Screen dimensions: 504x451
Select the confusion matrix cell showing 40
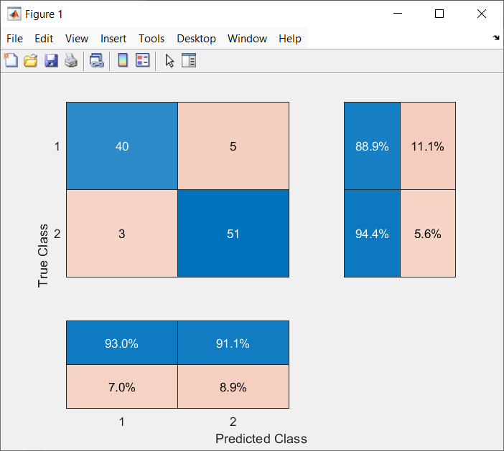coord(122,146)
